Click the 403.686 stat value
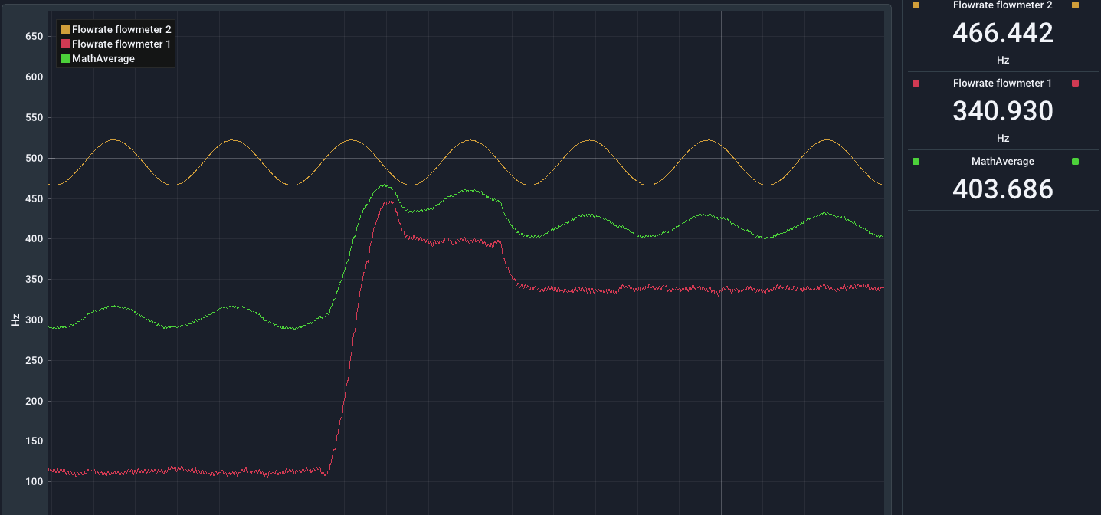Image resolution: width=1101 pixels, height=515 pixels. (x=1003, y=189)
